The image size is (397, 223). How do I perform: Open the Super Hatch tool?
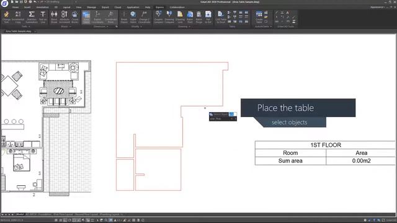(x=133, y=17)
